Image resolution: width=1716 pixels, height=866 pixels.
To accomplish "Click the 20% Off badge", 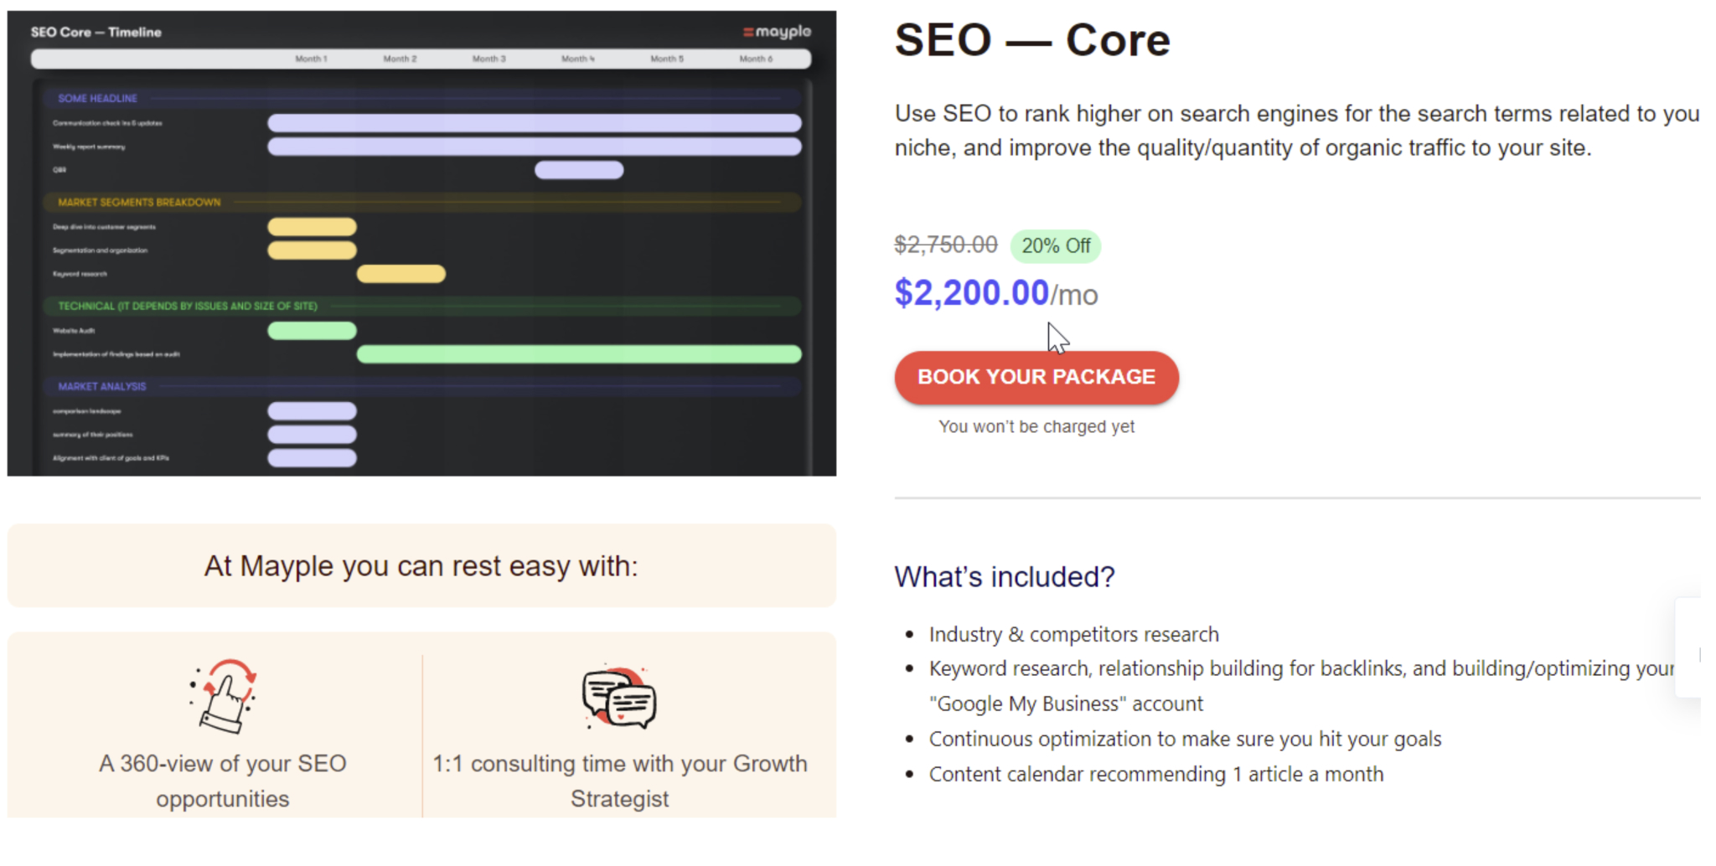I will coord(1056,246).
